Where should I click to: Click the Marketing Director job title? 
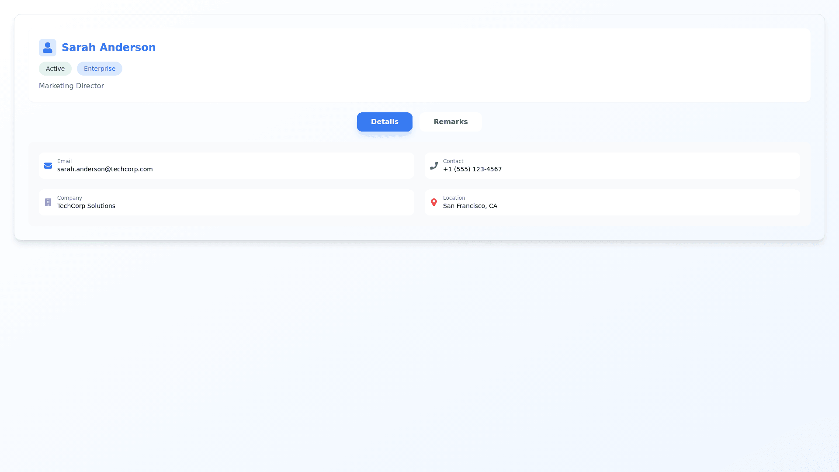pyautogui.click(x=71, y=86)
